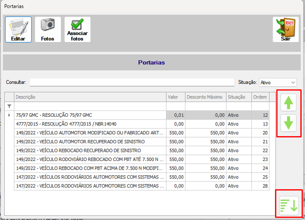Click Ordem cell 21

(260, 142)
